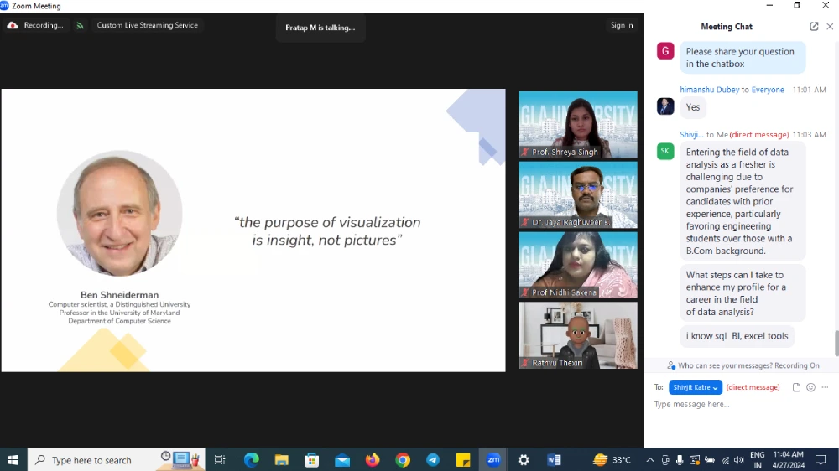This screenshot has height=471, width=839.
Task: Close the Meeting Chat panel
Action: point(830,27)
